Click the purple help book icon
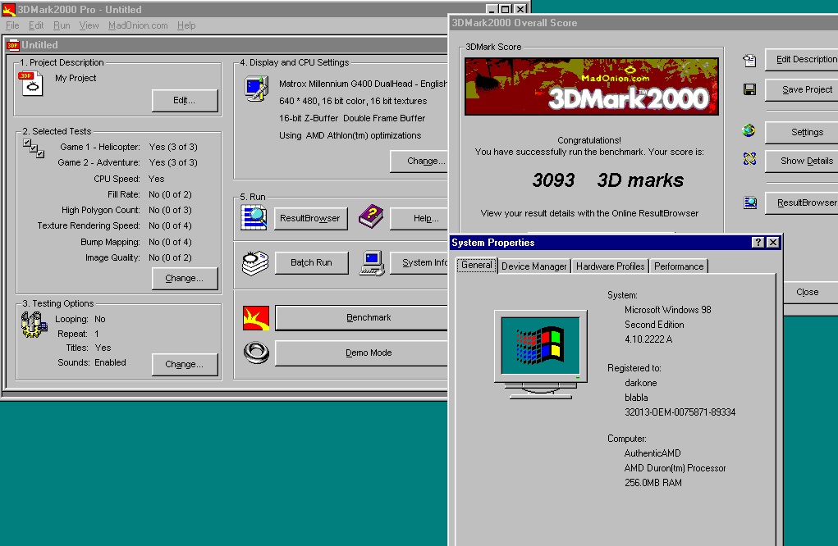The width and height of the screenshot is (838, 546). coord(371,216)
